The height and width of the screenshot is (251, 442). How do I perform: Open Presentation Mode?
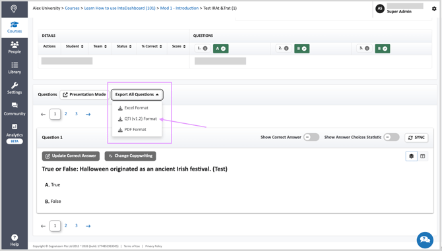click(84, 95)
